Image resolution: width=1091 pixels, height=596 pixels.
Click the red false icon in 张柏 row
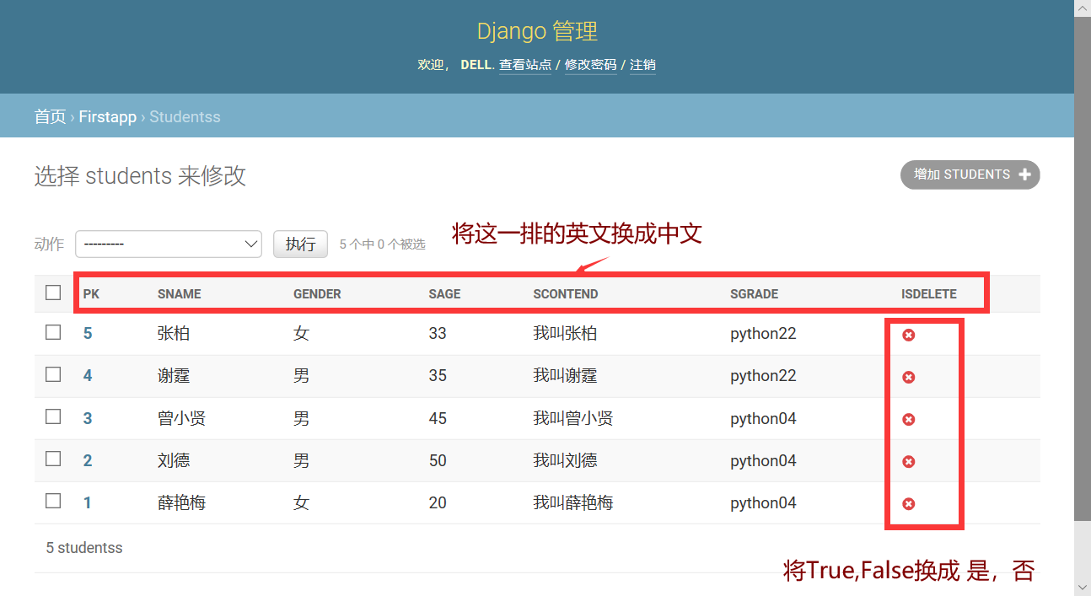click(909, 336)
